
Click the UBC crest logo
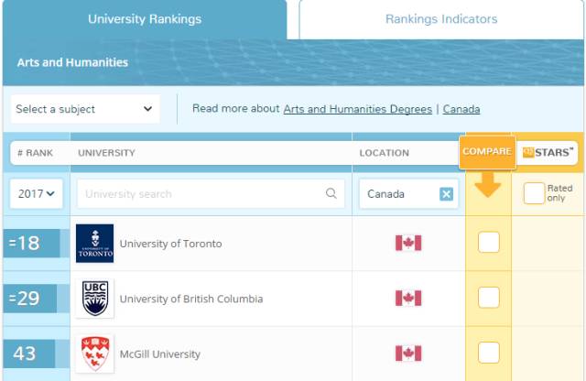point(95,299)
